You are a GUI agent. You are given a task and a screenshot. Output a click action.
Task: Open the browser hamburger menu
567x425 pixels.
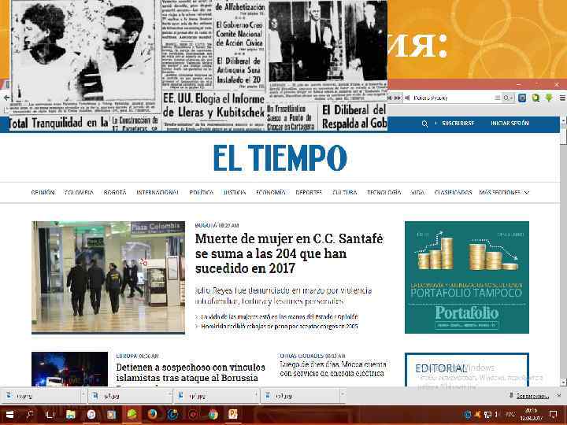tap(562, 98)
